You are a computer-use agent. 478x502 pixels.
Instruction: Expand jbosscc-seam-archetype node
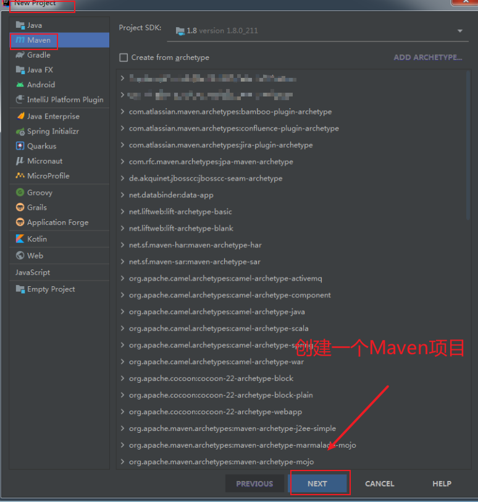tap(122, 178)
